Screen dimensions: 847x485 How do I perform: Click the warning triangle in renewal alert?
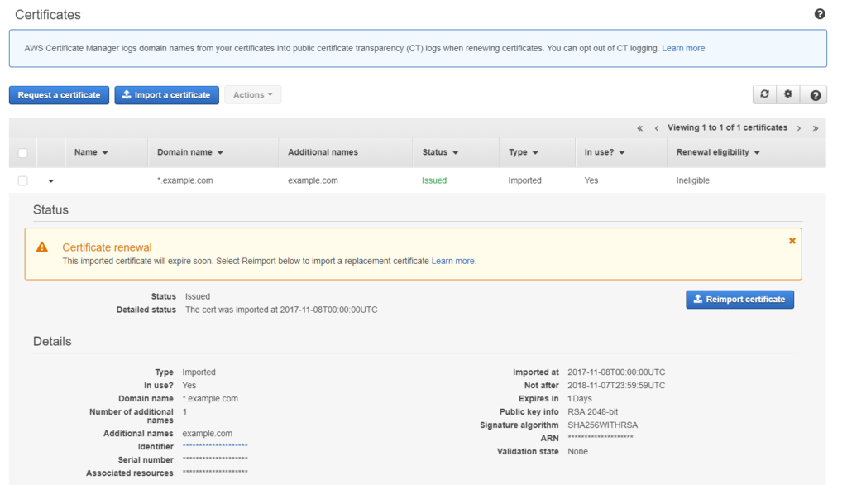(41, 247)
